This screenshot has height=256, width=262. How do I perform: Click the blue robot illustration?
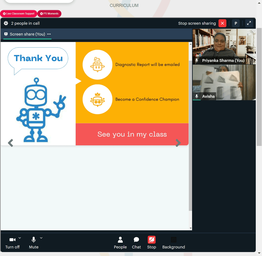click(41, 110)
